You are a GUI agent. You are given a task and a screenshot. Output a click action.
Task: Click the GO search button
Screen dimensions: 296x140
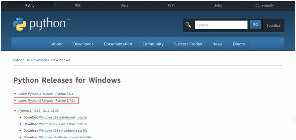pyautogui.click(x=255, y=25)
